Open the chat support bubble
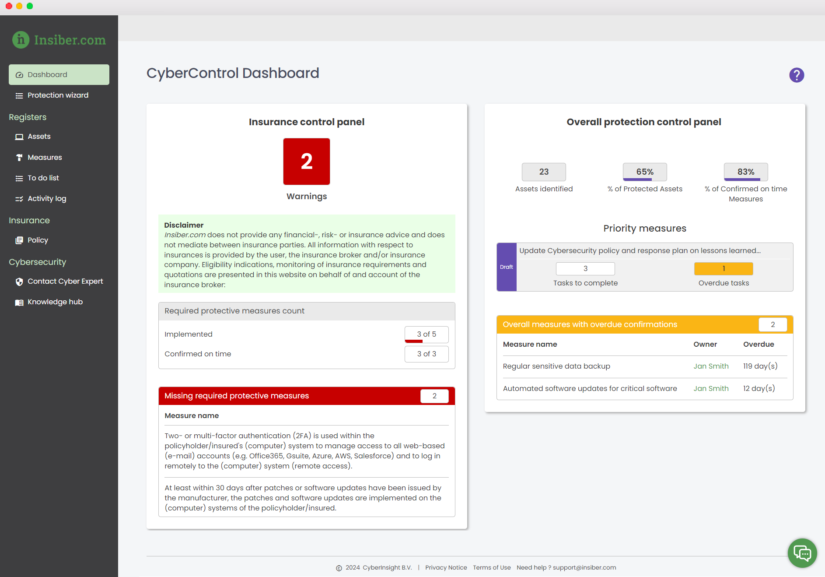This screenshot has height=577, width=825. 802,553
